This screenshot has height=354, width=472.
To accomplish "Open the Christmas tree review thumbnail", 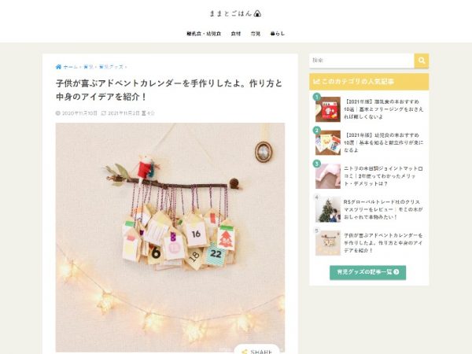I will (x=328, y=209).
